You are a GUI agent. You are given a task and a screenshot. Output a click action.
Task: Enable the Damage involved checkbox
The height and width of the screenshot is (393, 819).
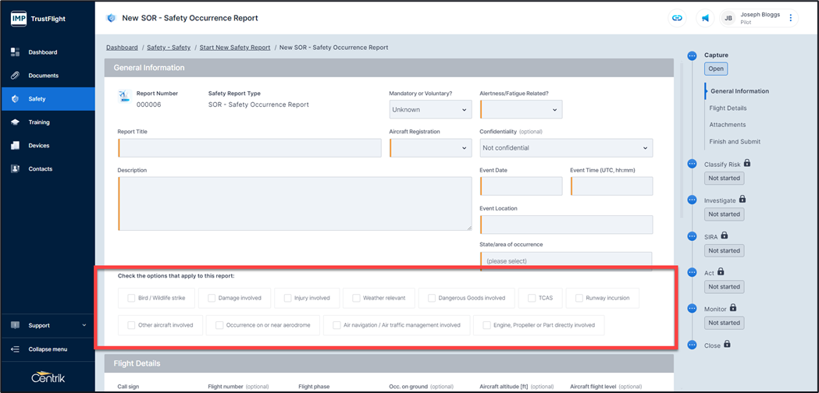[211, 298]
